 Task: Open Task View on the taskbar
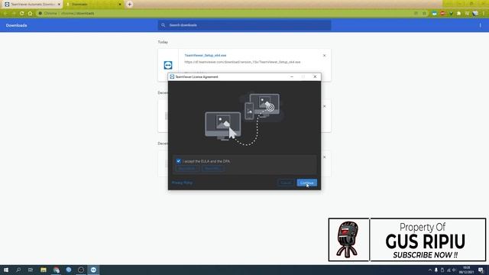(x=31, y=270)
